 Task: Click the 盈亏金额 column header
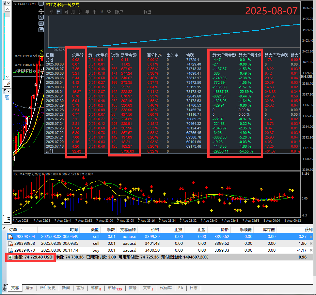pos(129,55)
